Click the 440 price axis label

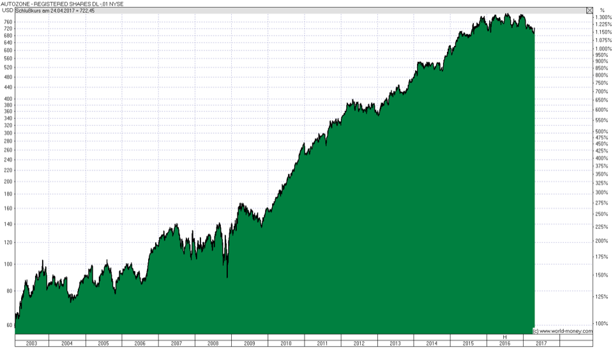[8, 87]
